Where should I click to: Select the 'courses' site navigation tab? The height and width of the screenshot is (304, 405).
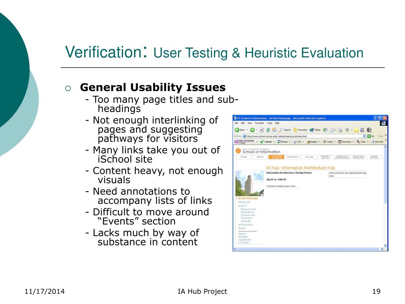(x=309, y=157)
